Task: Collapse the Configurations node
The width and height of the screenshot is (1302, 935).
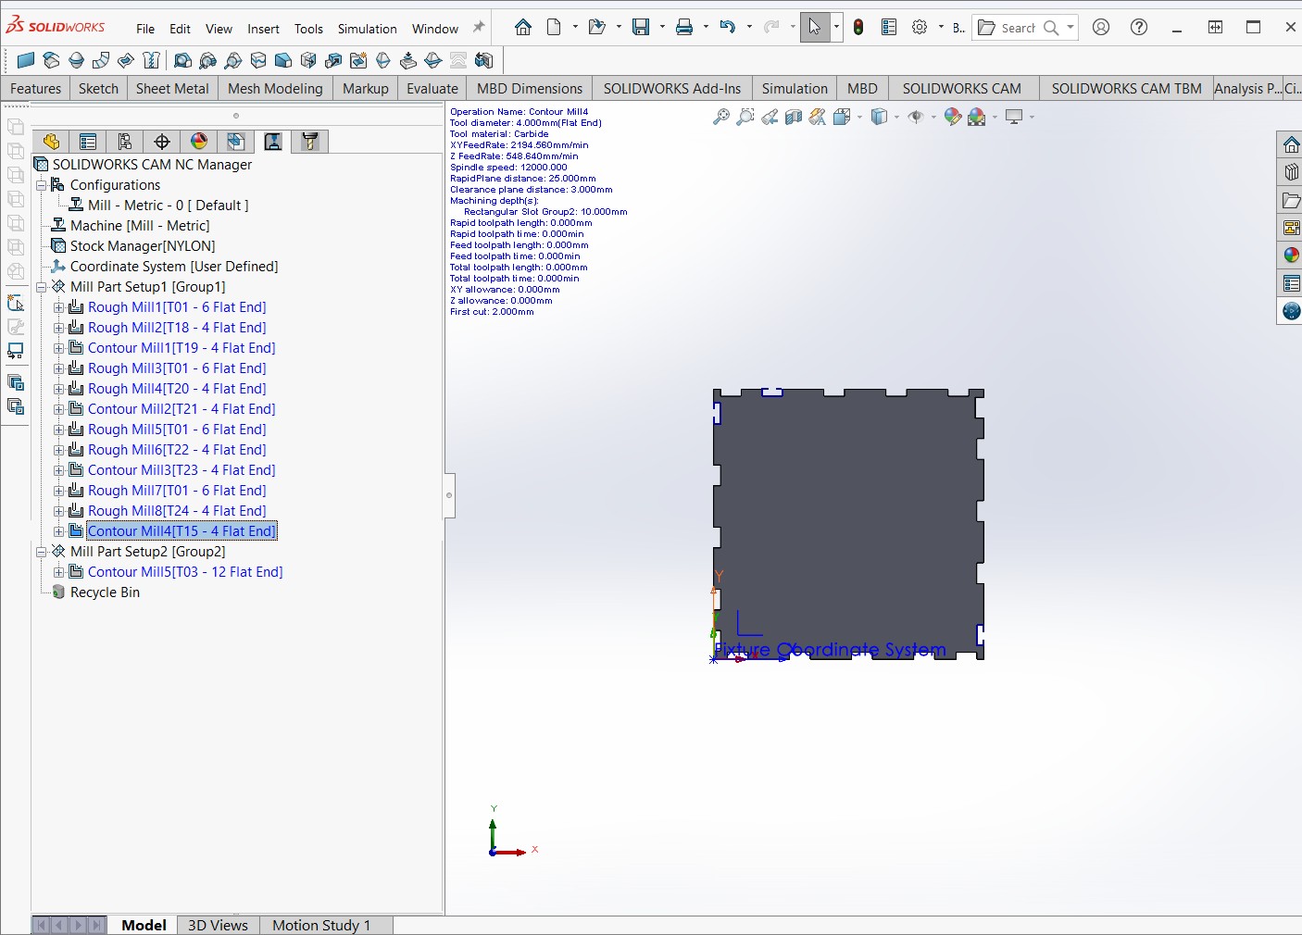Action: (x=41, y=185)
